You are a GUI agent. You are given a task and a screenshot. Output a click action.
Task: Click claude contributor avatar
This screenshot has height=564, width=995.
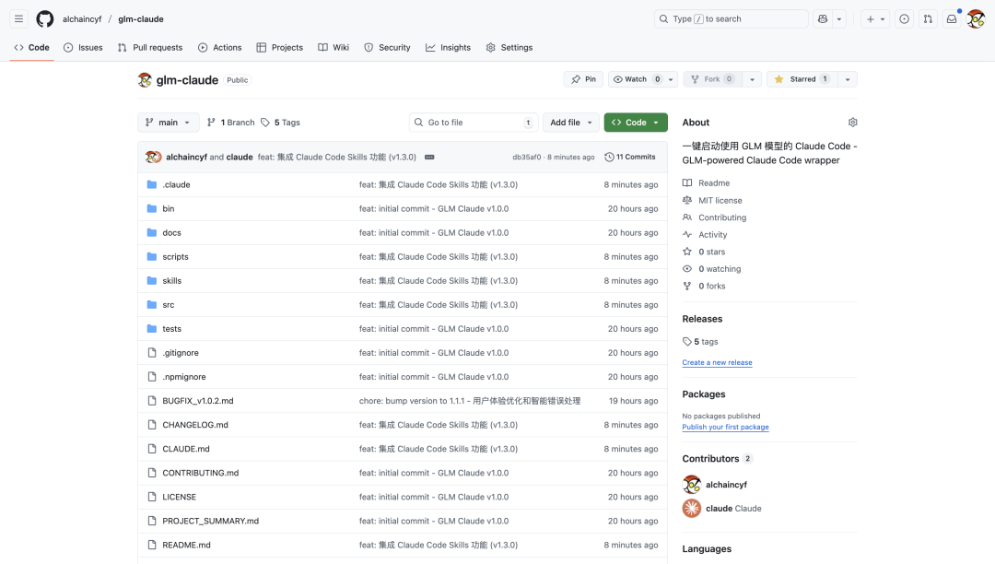point(692,508)
